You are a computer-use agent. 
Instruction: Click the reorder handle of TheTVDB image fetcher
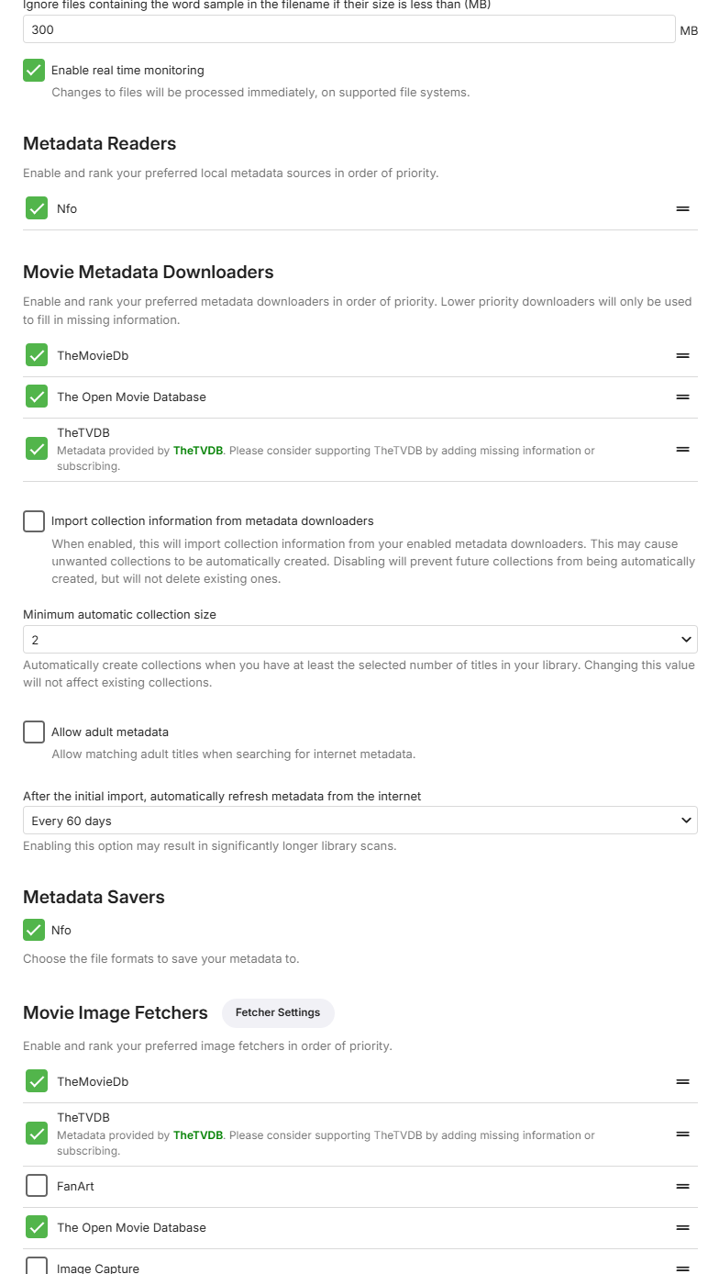tap(682, 1134)
